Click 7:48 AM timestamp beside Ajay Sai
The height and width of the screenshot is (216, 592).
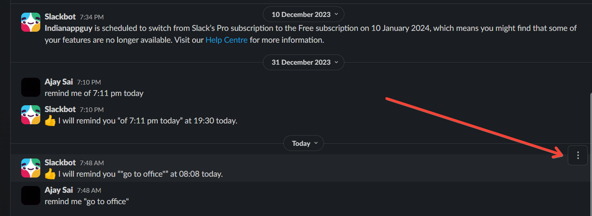click(89, 190)
